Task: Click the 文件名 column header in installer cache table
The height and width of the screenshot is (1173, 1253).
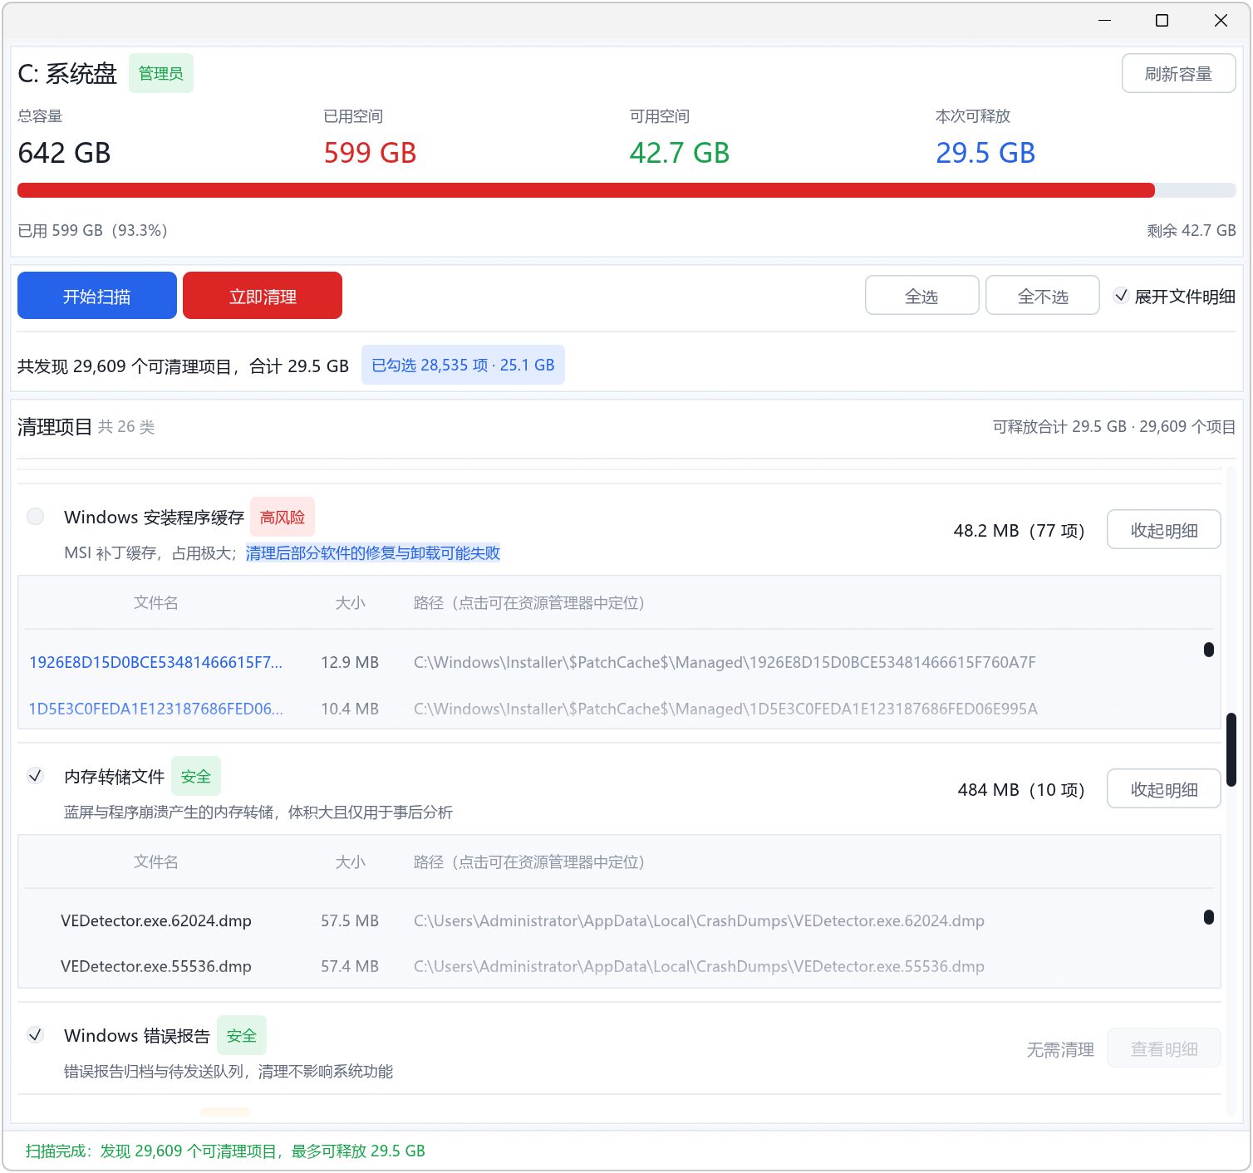Action: pos(156,602)
